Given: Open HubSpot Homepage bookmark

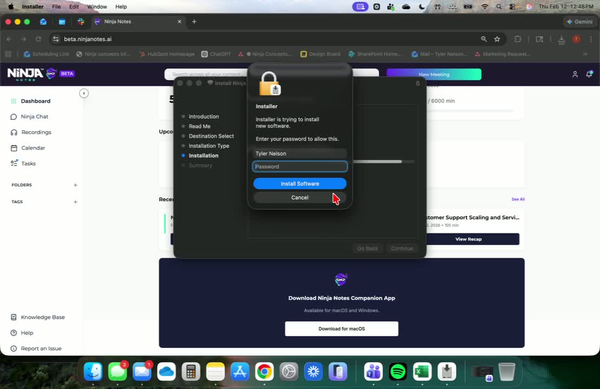Looking at the screenshot, I should (x=166, y=54).
